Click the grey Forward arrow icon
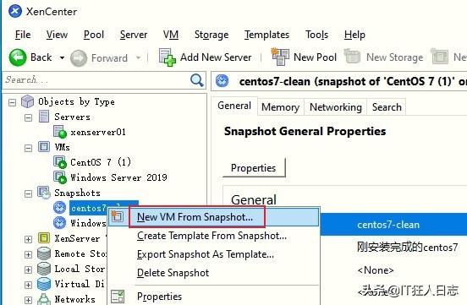Viewport: 467px width, 305px height. [x=79, y=58]
